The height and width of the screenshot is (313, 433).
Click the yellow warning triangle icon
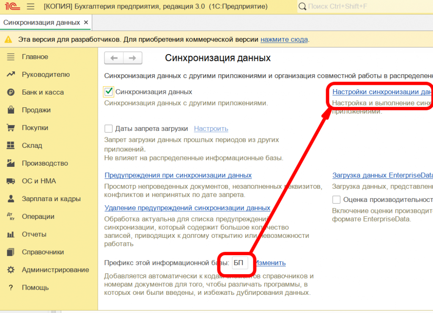[x=8, y=39]
